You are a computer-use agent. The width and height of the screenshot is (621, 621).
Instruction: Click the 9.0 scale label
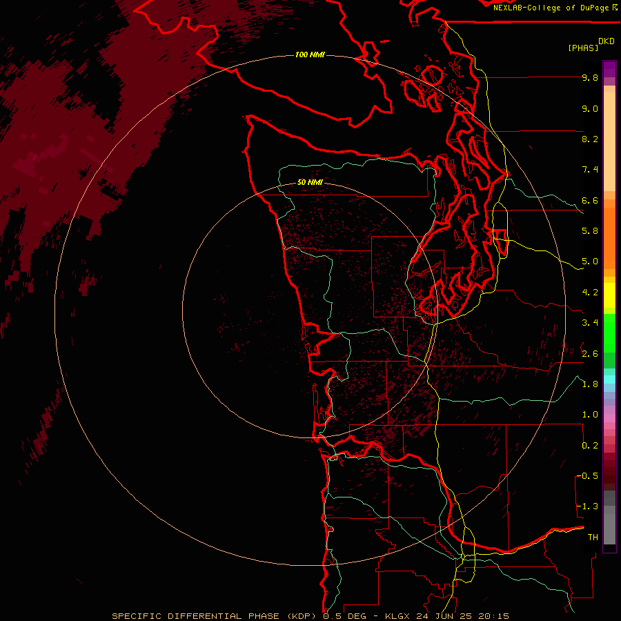(590, 108)
